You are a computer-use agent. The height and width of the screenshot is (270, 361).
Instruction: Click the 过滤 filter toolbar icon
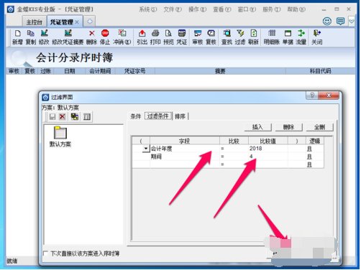[x=240, y=37]
